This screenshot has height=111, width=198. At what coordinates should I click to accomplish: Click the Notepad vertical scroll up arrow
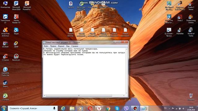click(x=127, y=49)
